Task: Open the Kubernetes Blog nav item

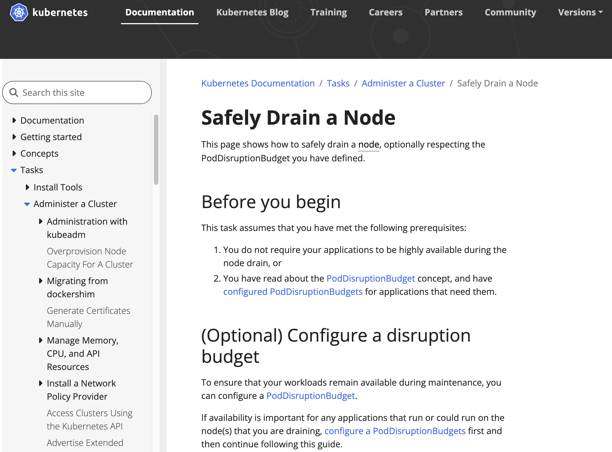Action: [x=252, y=12]
